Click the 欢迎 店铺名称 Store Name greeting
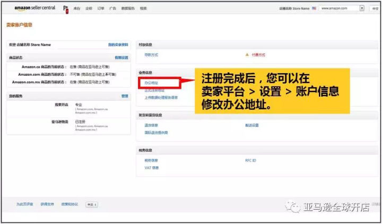382x224 pixels. pyautogui.click(x=30, y=45)
